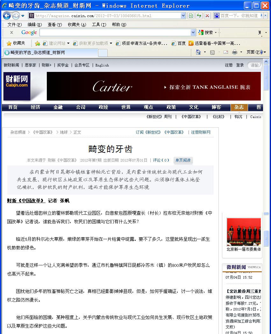Image resolution: width=271 pixels, height=334 pixels.
Task: Open the 获取更多加载项 favorites link
Action: point(90,44)
